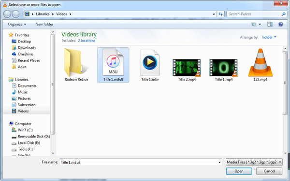Click the search magnifier icon
290x181 pixels.
coord(284,14)
